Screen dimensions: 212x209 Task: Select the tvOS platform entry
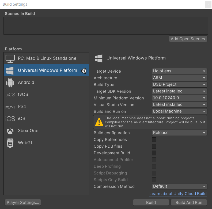coord(46,95)
